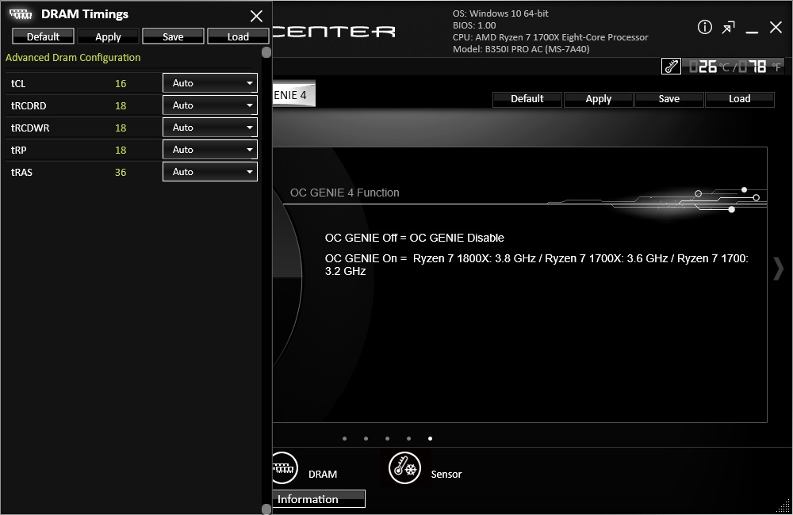
Task: Click the detach window arrow icon
Action: click(728, 27)
